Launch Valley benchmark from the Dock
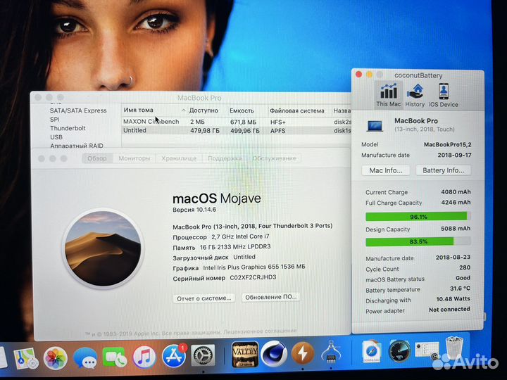 tap(245, 355)
